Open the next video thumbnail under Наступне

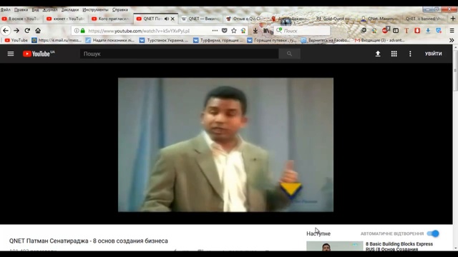(x=334, y=246)
